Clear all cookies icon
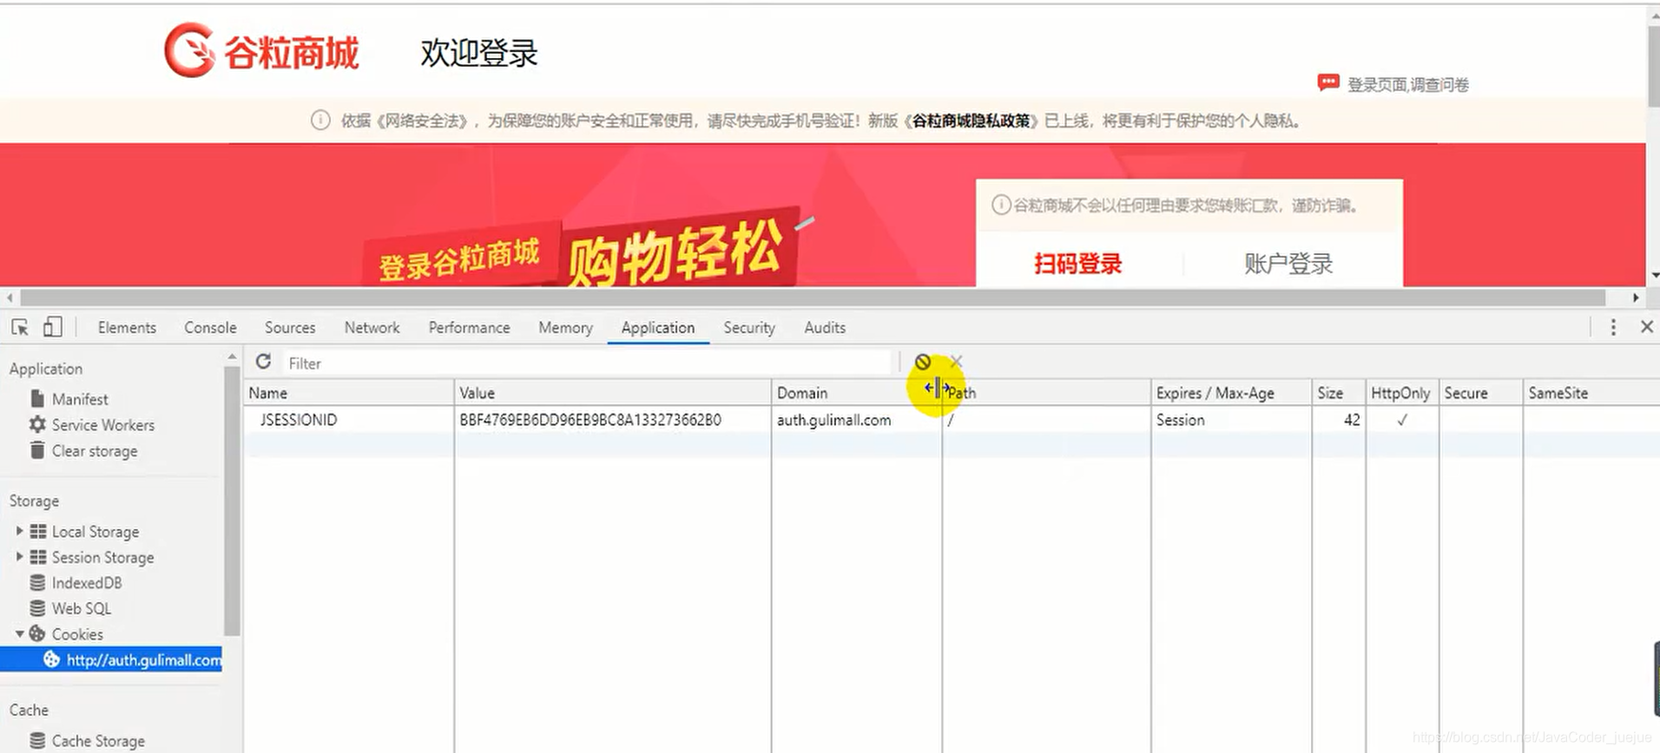This screenshot has height=753, width=1660. pyautogui.click(x=923, y=362)
